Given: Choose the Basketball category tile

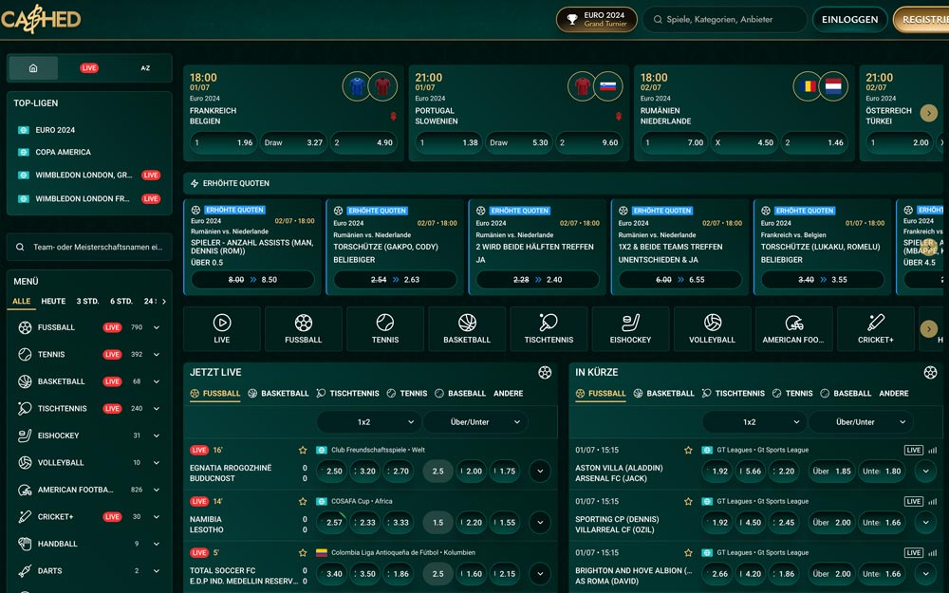Looking at the screenshot, I should (467, 328).
